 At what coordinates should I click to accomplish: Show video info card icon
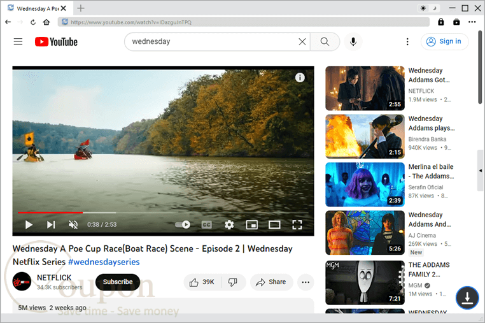point(300,78)
